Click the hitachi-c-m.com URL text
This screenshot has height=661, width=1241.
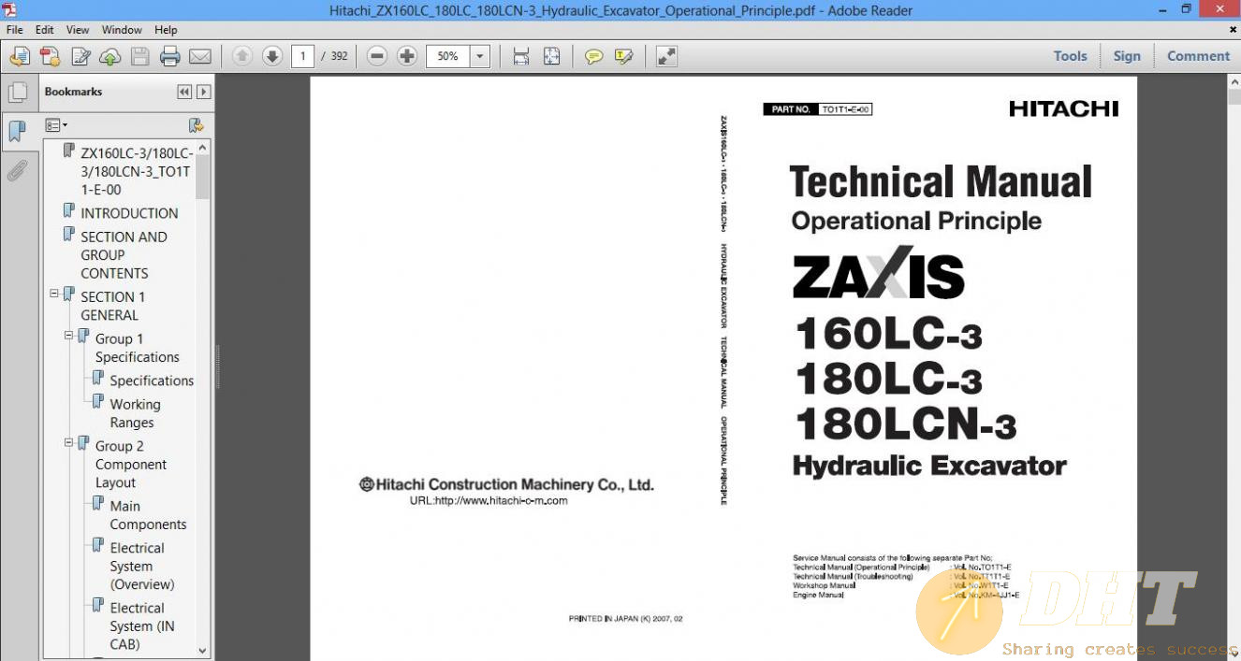(489, 500)
